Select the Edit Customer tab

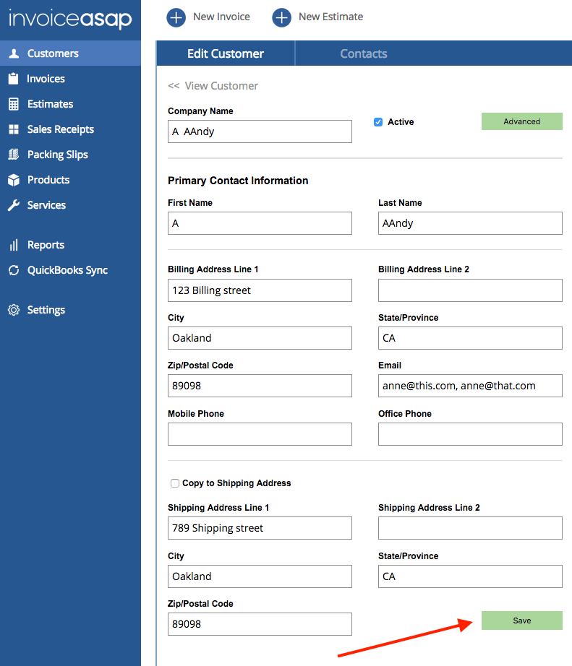click(226, 53)
